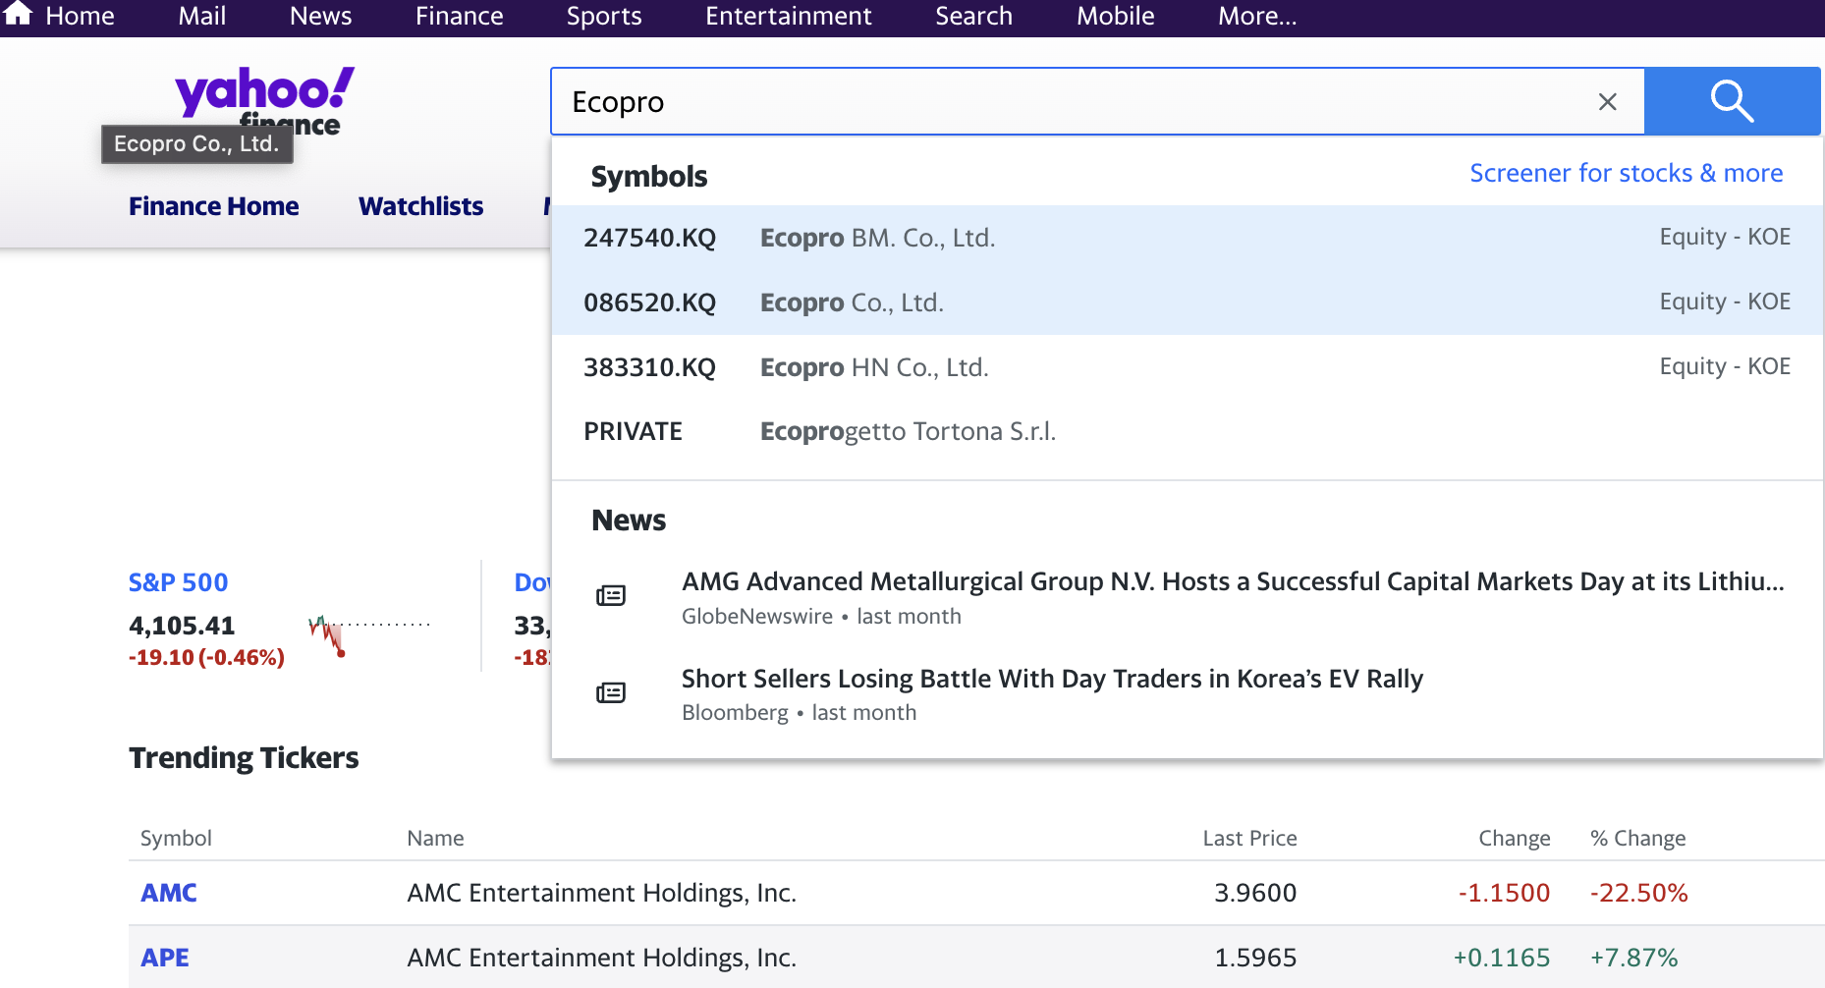Viewport: 1825px width, 988px height.
Task: Click S&P 500 change -19.10 (-0.46%)
Action: (x=206, y=657)
